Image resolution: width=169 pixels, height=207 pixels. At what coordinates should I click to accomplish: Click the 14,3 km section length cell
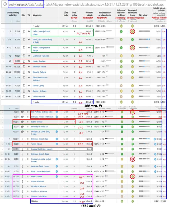point(65,40)
